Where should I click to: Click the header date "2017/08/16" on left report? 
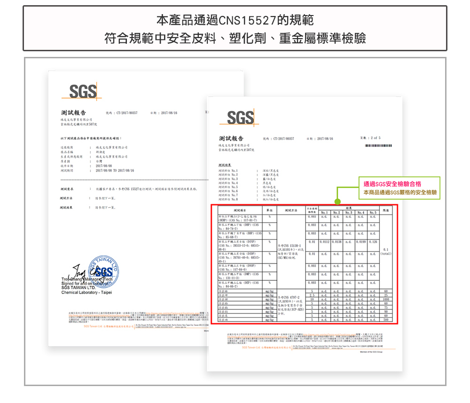coord(169,113)
